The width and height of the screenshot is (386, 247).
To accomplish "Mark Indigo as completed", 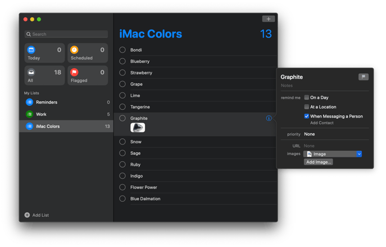I will tap(122, 176).
